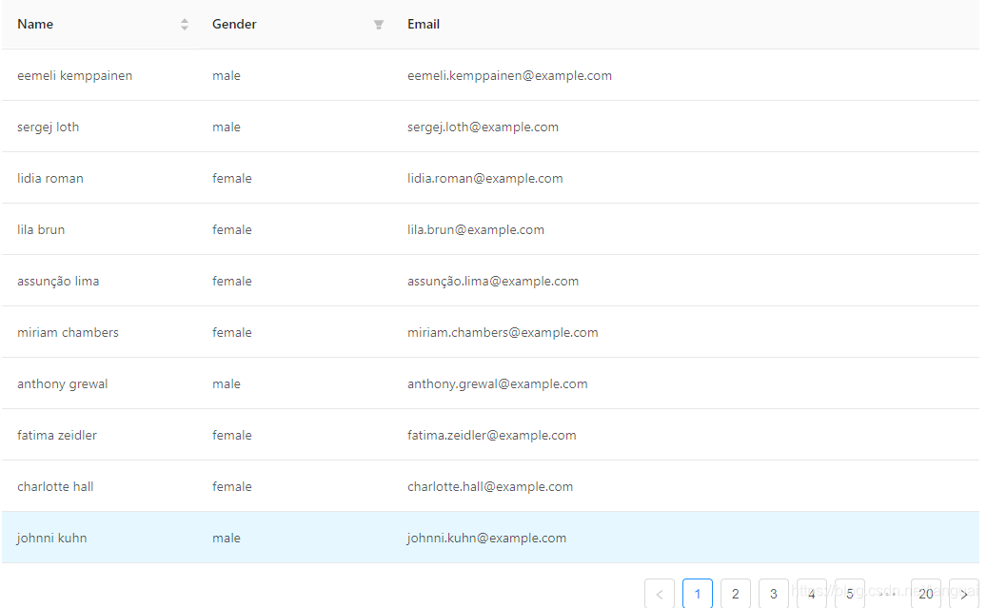
Task: Click sergej.loth@example.com email
Action: coord(483,127)
